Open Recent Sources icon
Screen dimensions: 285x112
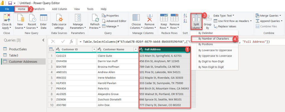tap(33, 18)
